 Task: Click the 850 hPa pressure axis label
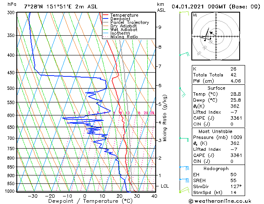12,167
